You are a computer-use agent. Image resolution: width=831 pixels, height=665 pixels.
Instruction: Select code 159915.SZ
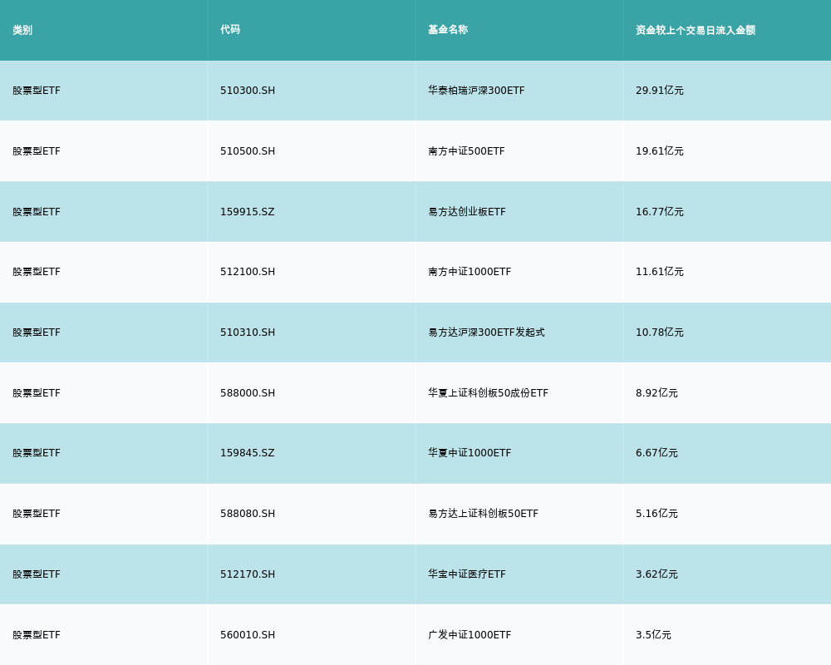248,212
